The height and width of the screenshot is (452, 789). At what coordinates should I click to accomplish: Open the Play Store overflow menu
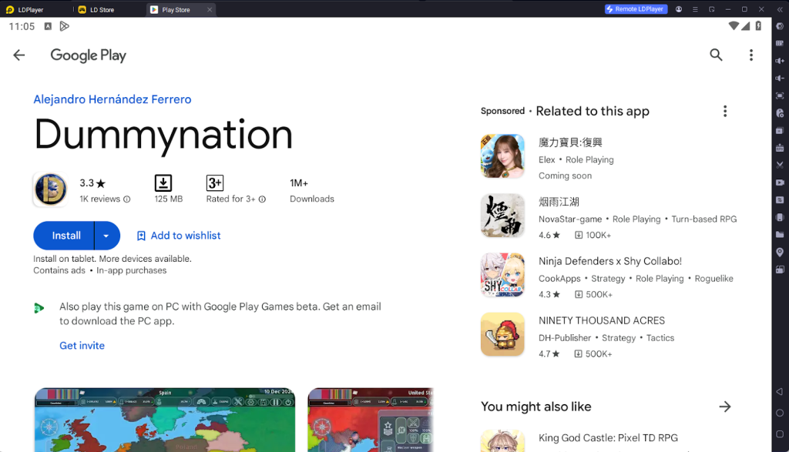click(751, 55)
